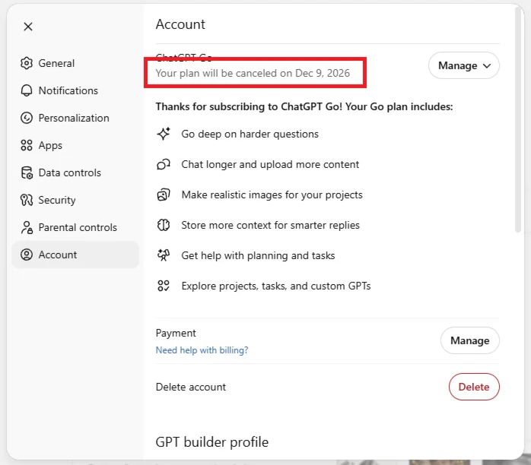Click the Security shield icon
Image resolution: width=531 pixels, height=465 pixels.
[x=27, y=200]
